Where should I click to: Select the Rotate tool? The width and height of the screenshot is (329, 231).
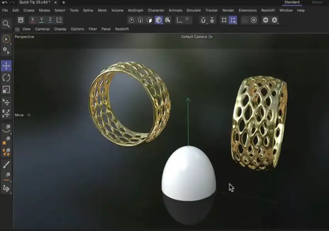[x=6, y=78]
